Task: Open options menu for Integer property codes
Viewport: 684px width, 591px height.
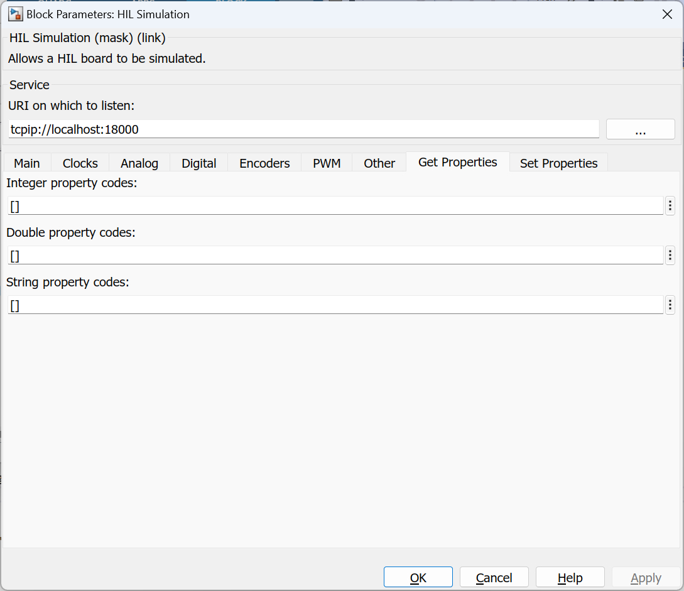Action: (670, 205)
